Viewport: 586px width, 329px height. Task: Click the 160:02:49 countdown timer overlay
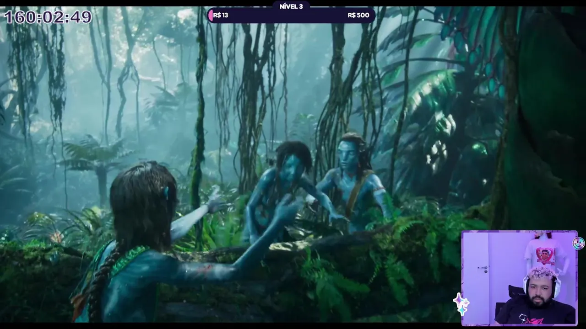[48, 17]
